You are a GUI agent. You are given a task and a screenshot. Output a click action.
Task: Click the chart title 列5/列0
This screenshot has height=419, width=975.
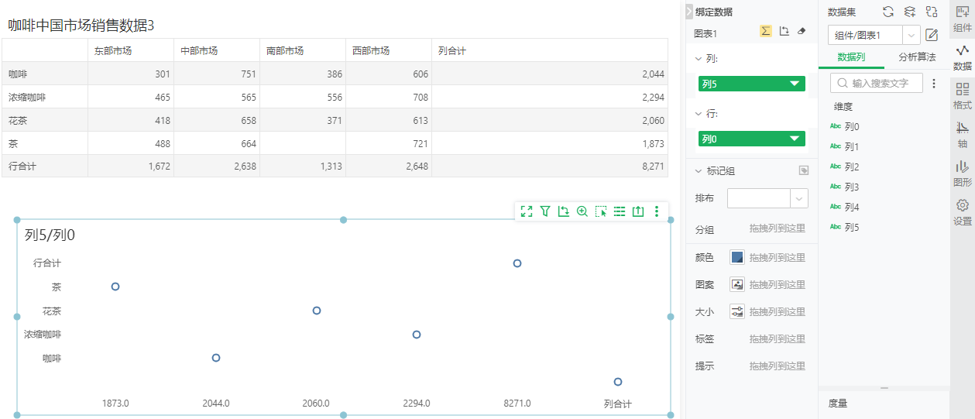click(x=50, y=235)
